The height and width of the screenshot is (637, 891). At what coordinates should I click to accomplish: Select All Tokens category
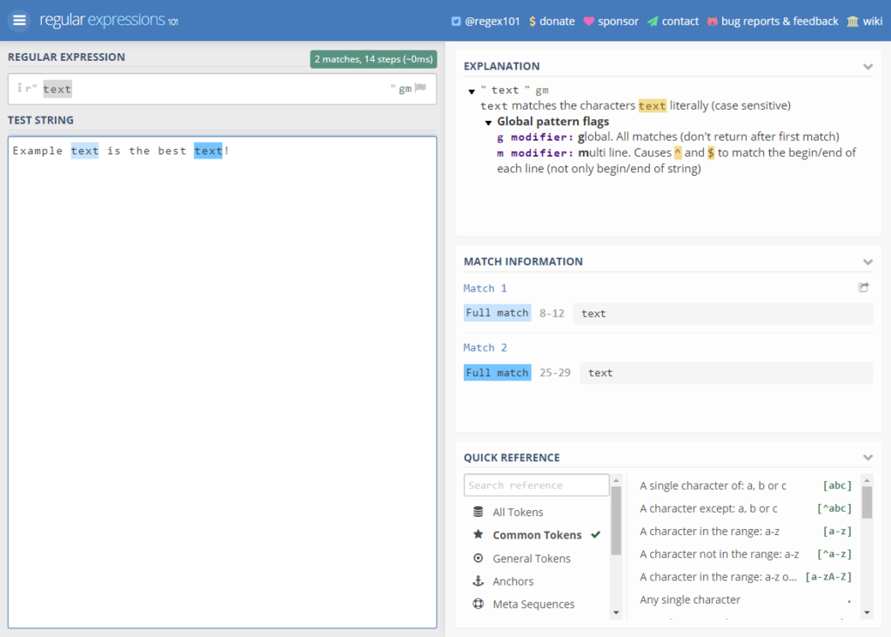[x=518, y=512]
